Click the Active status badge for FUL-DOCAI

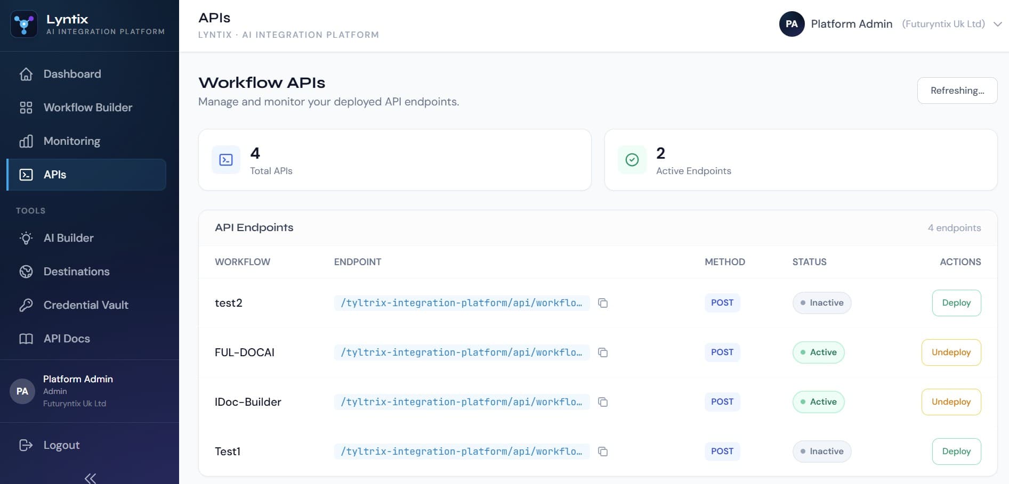(x=818, y=352)
